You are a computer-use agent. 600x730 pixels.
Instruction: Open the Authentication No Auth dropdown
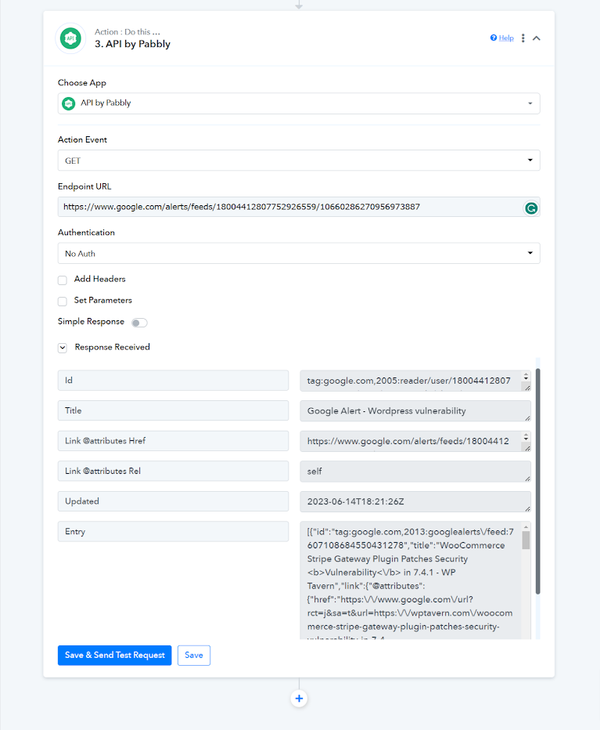click(299, 253)
